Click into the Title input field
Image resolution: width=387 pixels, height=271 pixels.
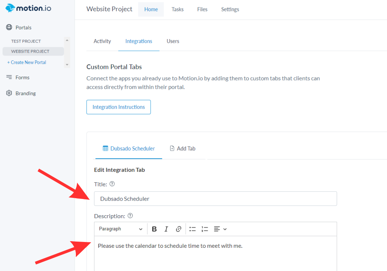(215, 199)
